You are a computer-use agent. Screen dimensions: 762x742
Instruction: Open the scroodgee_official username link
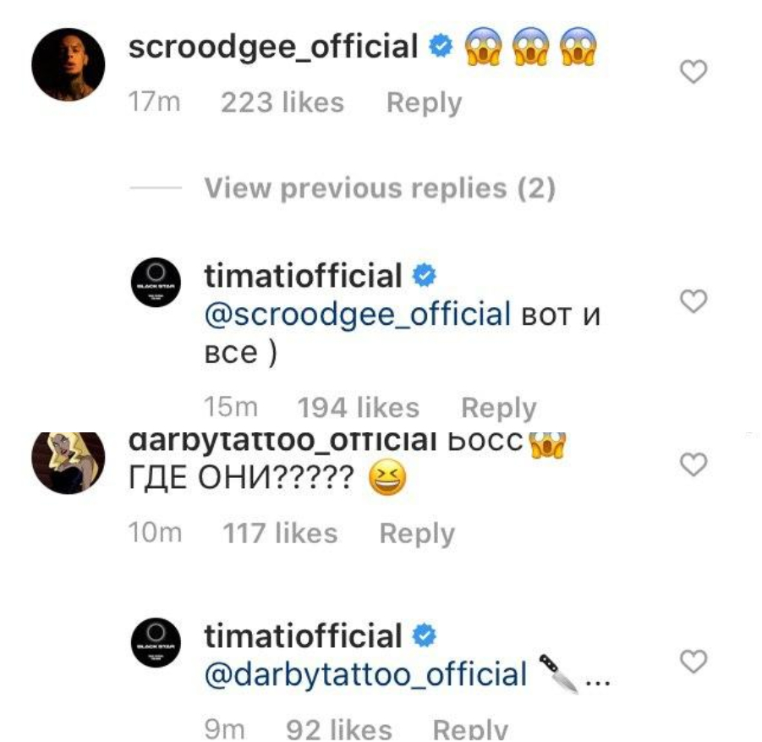tap(273, 47)
